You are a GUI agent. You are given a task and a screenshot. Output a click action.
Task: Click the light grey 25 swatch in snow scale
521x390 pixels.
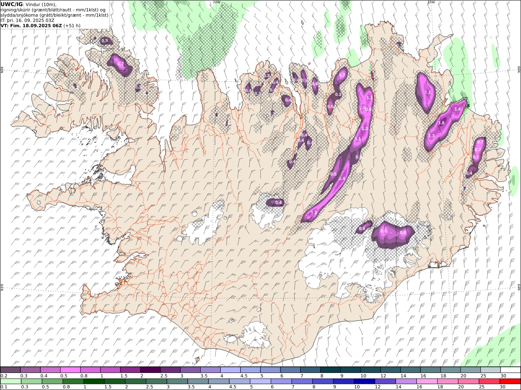tap(490, 370)
